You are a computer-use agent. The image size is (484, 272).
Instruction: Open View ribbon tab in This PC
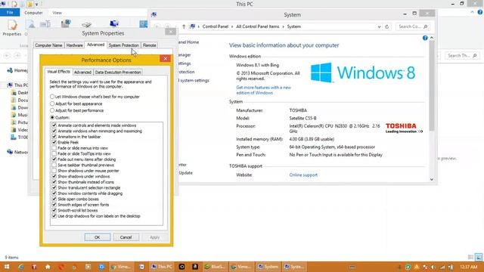pos(57,13)
